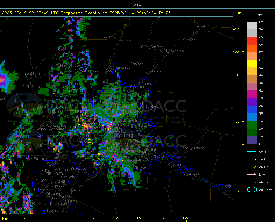Click the Uspallata place label

click(31, 74)
